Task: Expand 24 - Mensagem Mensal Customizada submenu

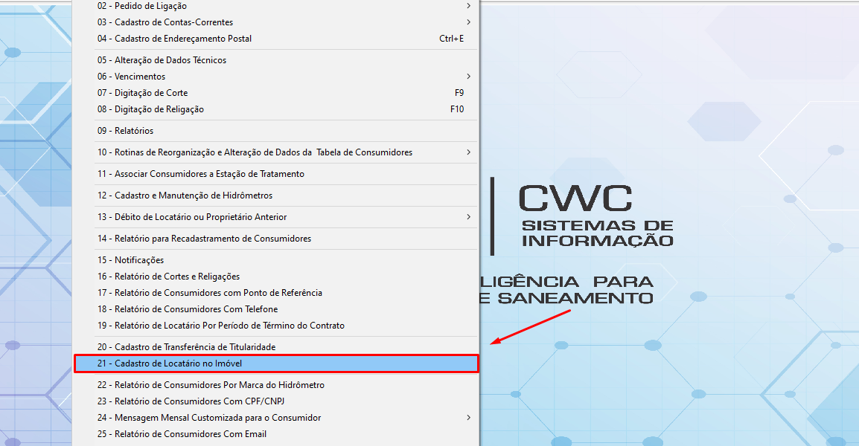Action: point(468,418)
